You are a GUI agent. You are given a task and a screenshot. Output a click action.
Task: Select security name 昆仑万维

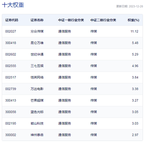coord(37,43)
